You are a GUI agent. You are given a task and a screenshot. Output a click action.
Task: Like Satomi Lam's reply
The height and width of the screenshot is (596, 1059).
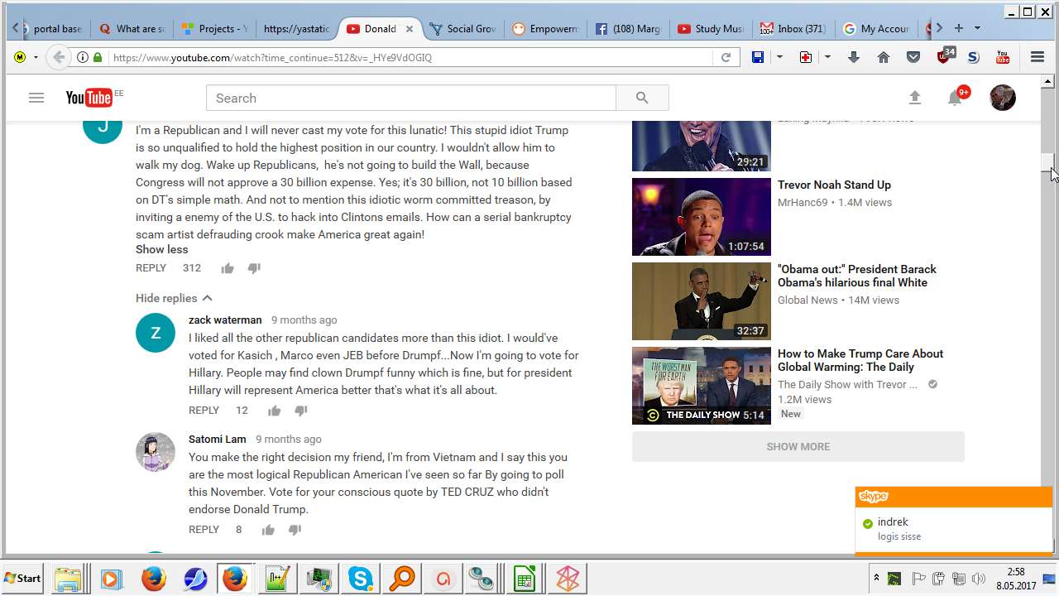pos(268,530)
